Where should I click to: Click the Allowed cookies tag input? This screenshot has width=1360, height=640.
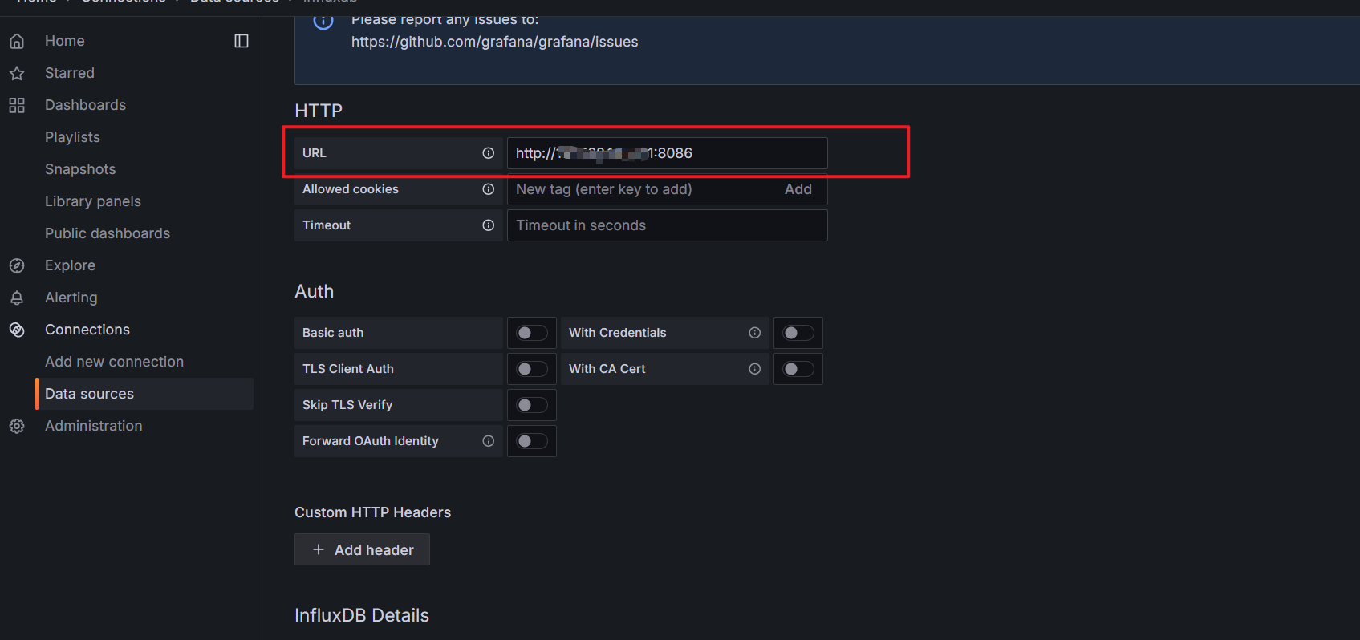642,189
